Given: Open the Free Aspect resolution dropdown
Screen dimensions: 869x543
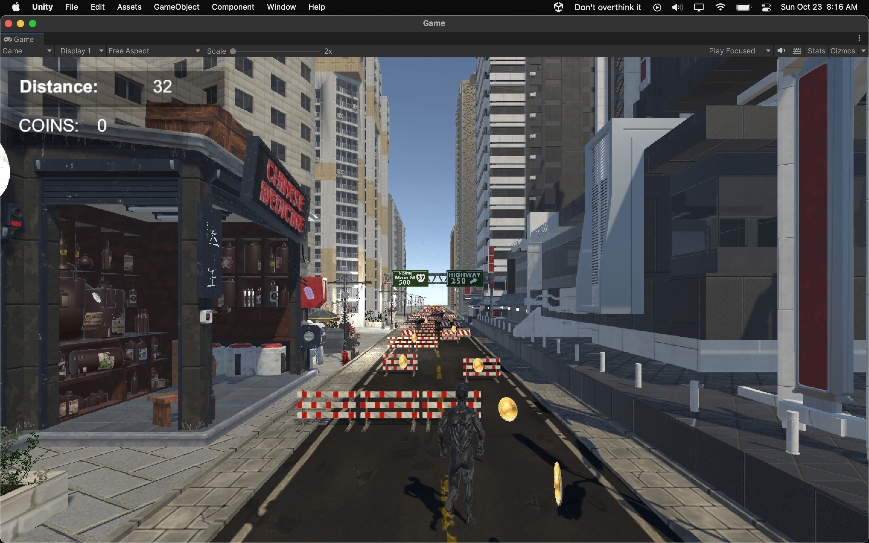Looking at the screenshot, I should [154, 51].
